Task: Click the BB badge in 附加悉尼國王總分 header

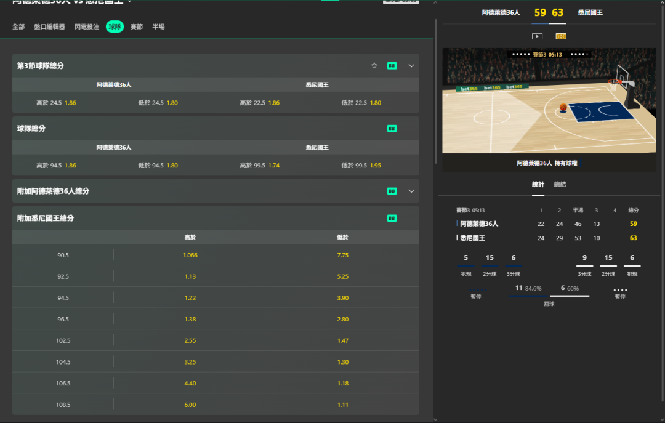Action: [x=392, y=219]
